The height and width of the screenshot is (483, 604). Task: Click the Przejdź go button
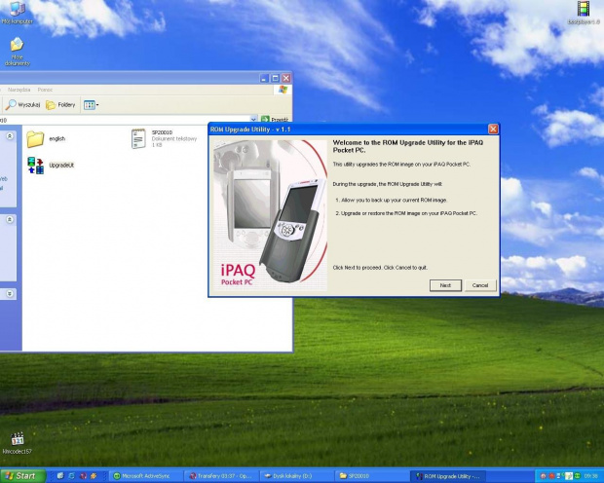pyautogui.click(x=276, y=119)
